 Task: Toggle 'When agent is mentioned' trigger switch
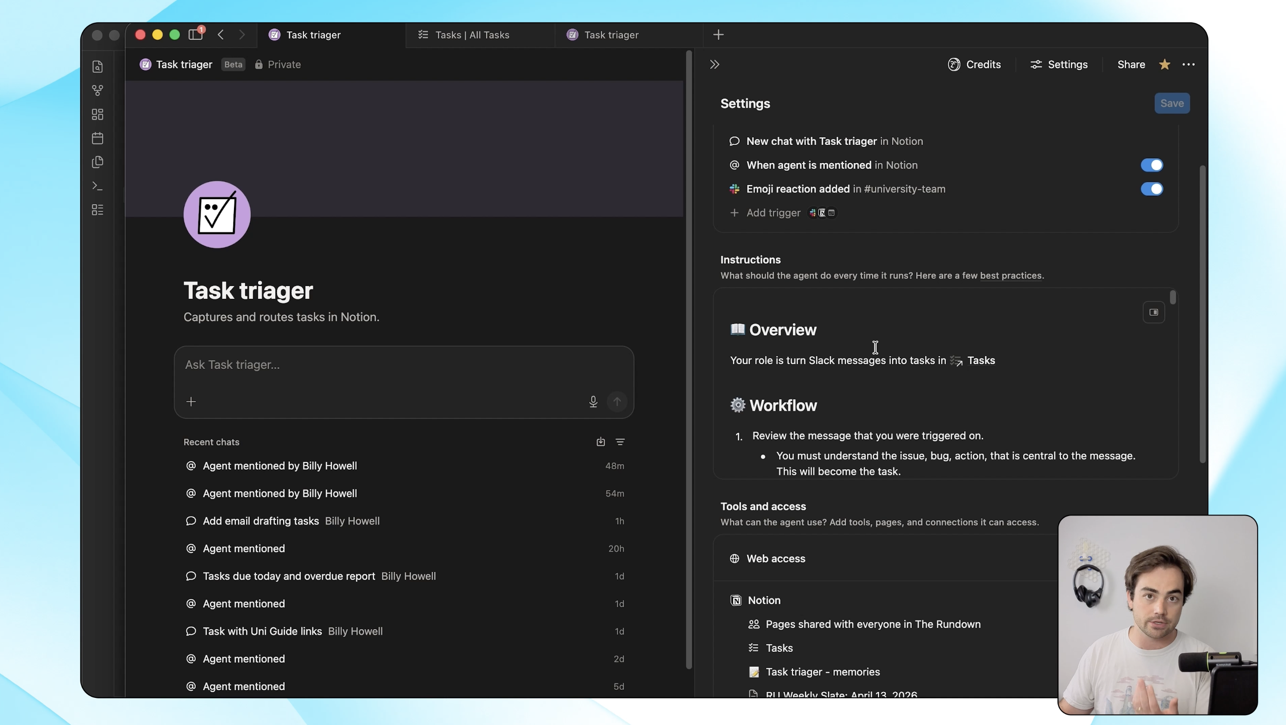(x=1152, y=165)
